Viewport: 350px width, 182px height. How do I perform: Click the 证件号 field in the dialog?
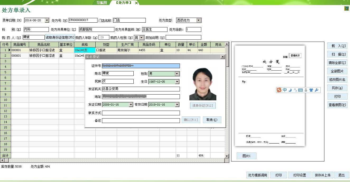click(141, 66)
